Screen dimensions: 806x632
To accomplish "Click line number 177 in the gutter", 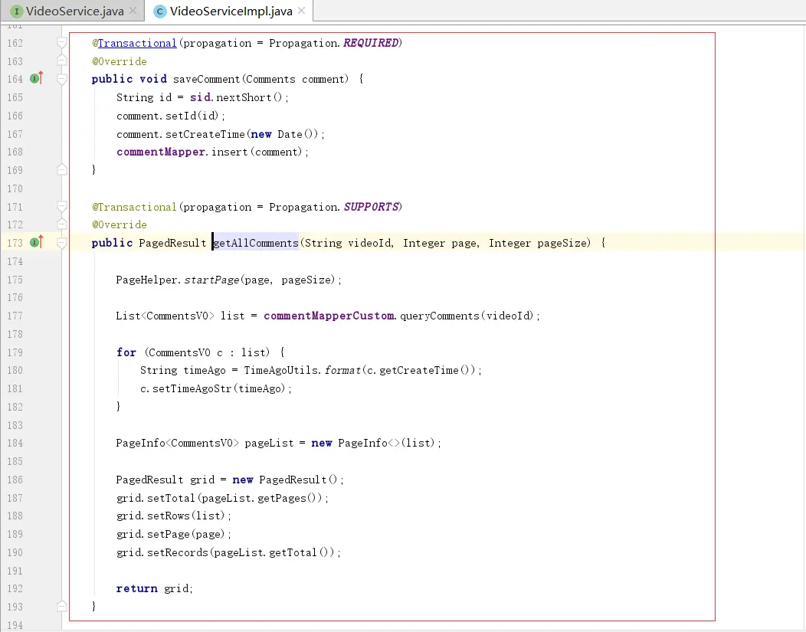I will pyautogui.click(x=15, y=316).
